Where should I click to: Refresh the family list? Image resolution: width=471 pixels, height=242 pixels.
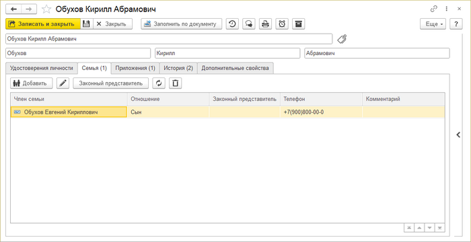pyautogui.click(x=159, y=83)
